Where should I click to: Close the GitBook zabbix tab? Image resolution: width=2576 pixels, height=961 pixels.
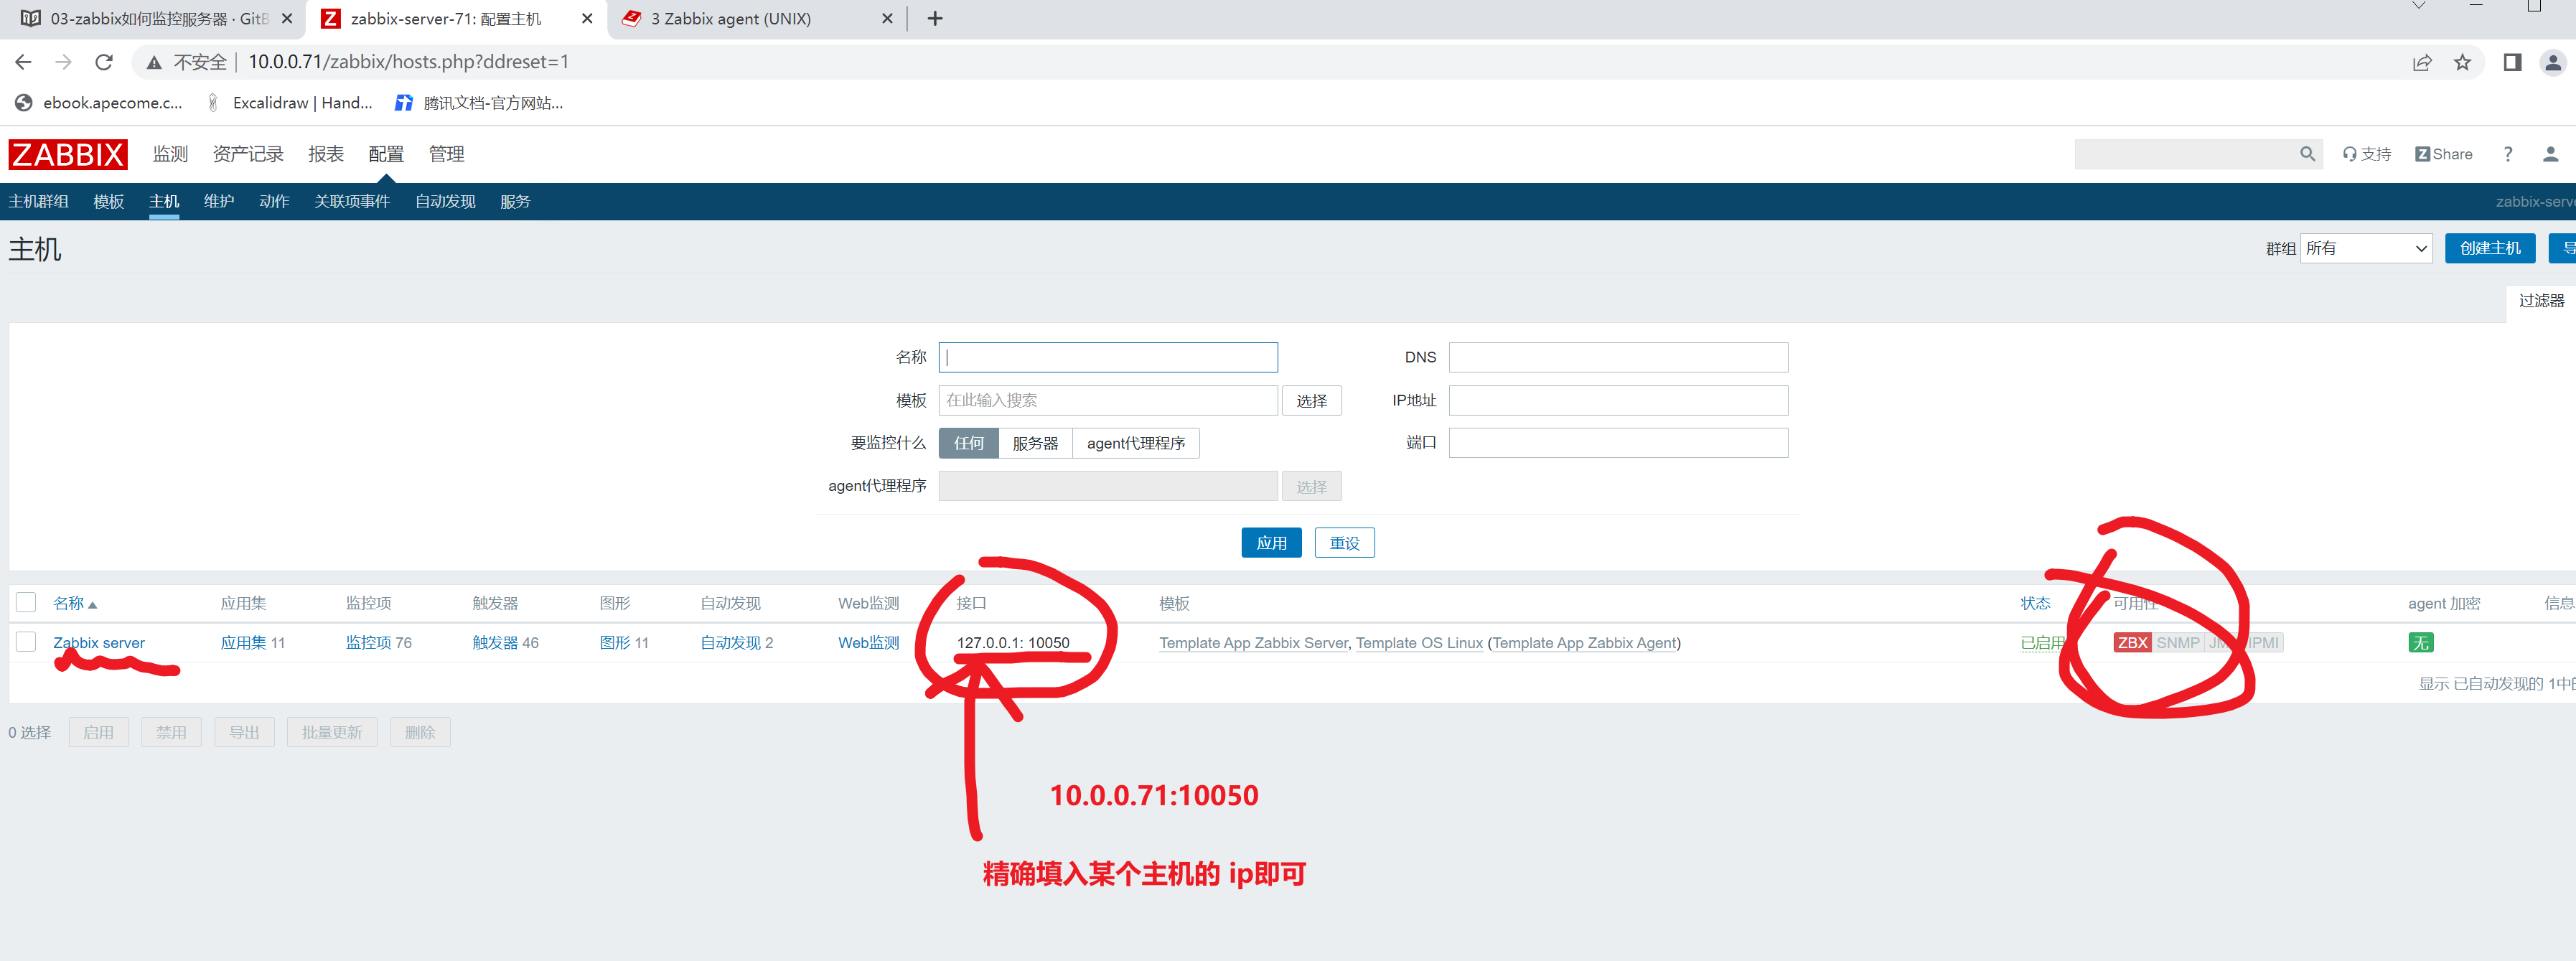(x=287, y=18)
